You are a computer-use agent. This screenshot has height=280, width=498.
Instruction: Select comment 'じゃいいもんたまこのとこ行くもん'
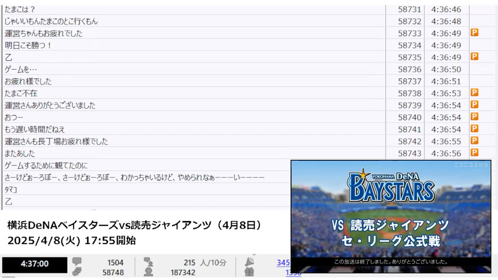51,21
